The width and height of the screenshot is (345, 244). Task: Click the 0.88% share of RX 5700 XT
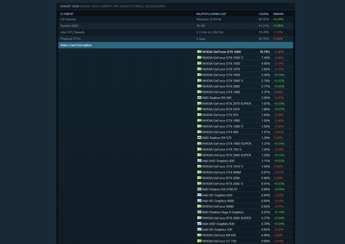266,189
